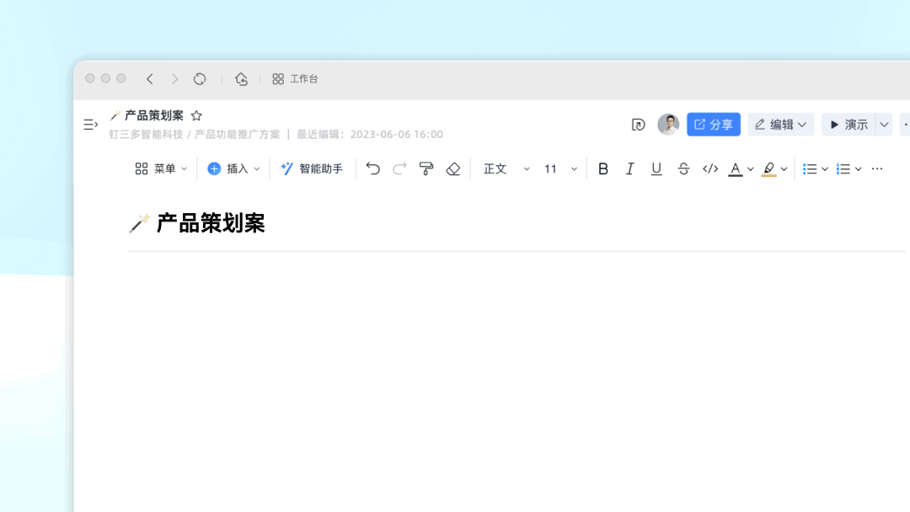Insert a bulleted list
Image resolution: width=910 pixels, height=512 pixels.
coord(810,168)
